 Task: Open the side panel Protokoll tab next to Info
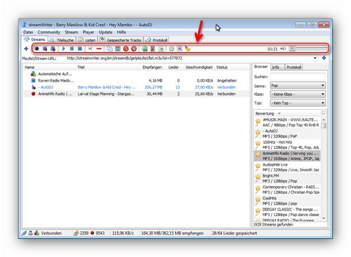pyautogui.click(x=294, y=67)
